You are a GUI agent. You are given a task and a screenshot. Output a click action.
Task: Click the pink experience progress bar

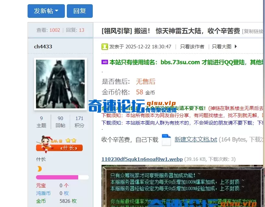[57, 177]
